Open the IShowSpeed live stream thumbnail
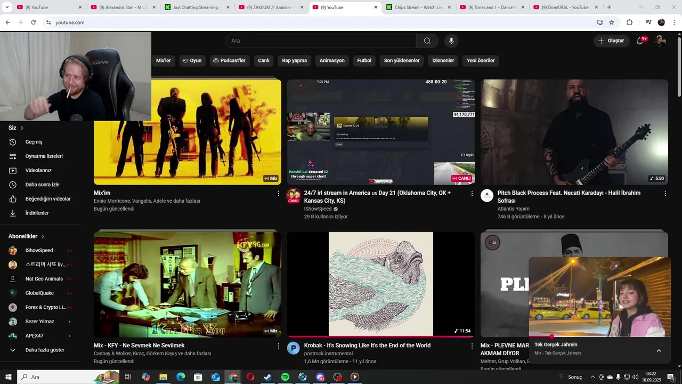 click(381, 132)
